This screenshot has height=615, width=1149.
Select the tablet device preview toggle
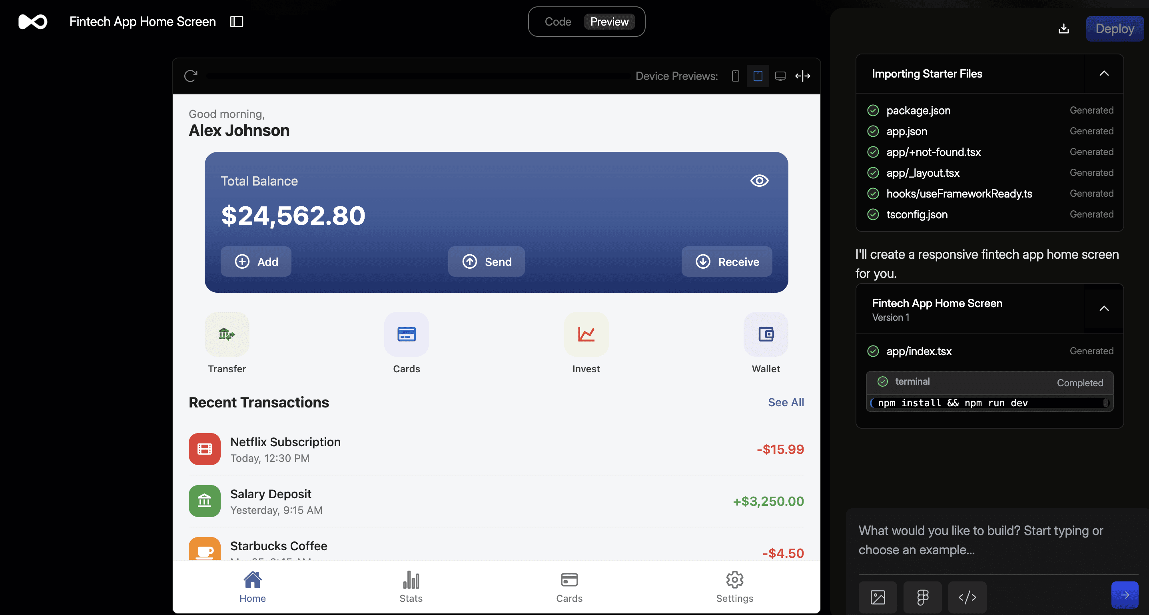[758, 76]
